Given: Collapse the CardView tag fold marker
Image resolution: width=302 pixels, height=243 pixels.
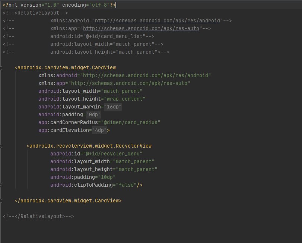Looking at the screenshot, I should tap(1, 67).
